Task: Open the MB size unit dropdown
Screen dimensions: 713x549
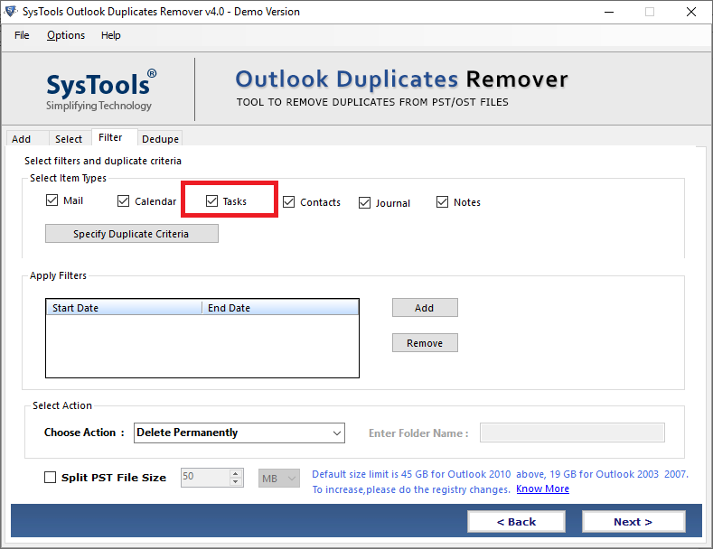Action: 279,478
